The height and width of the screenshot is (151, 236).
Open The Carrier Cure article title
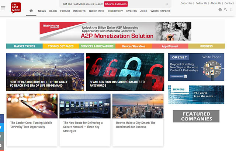click(x=31, y=125)
